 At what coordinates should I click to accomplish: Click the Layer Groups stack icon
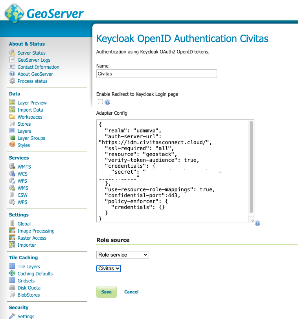pyautogui.click(x=12, y=138)
